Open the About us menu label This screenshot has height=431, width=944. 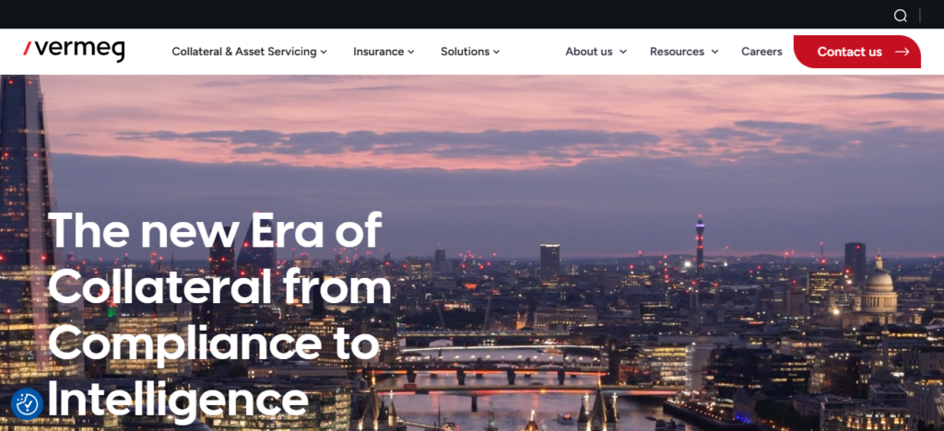click(589, 52)
